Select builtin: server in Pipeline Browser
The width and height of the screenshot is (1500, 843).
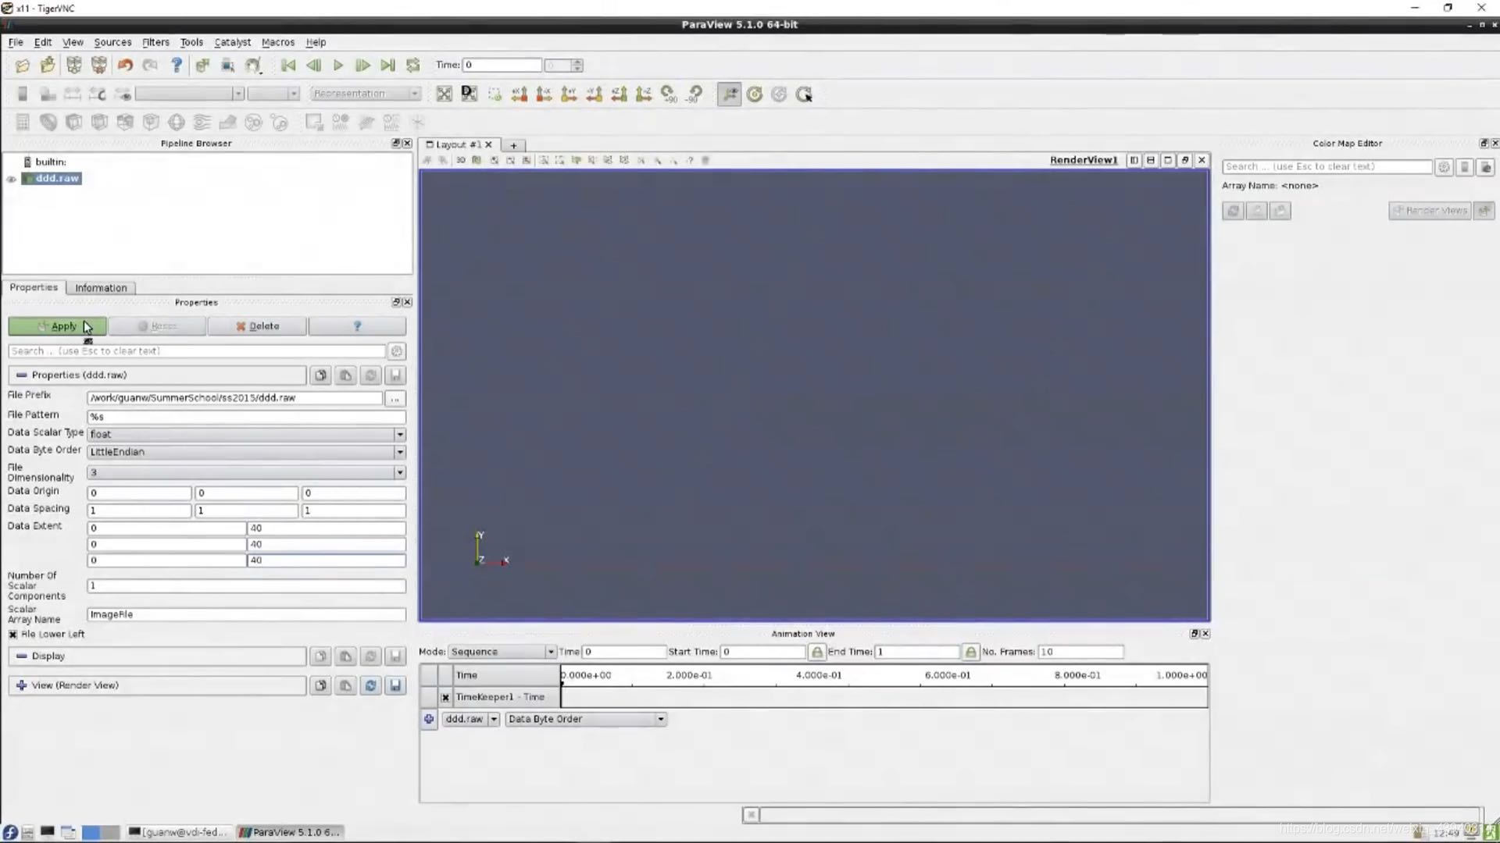[x=50, y=162]
